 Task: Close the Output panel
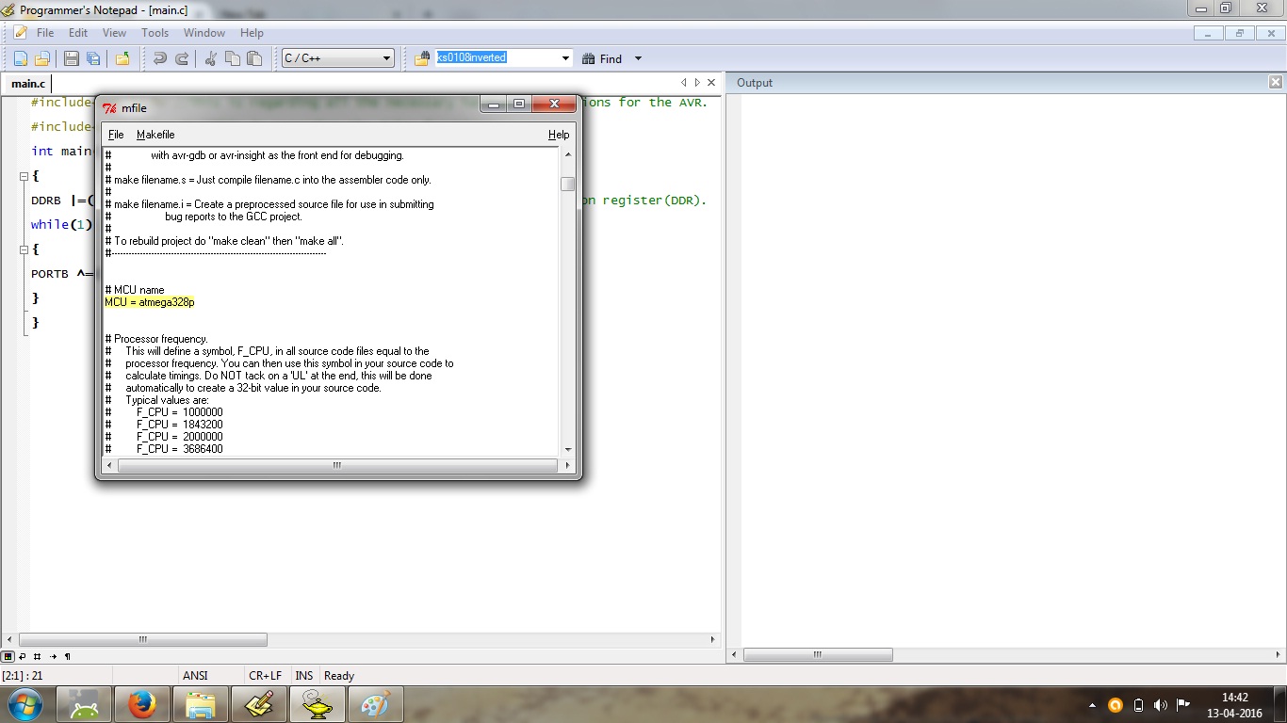point(1276,83)
